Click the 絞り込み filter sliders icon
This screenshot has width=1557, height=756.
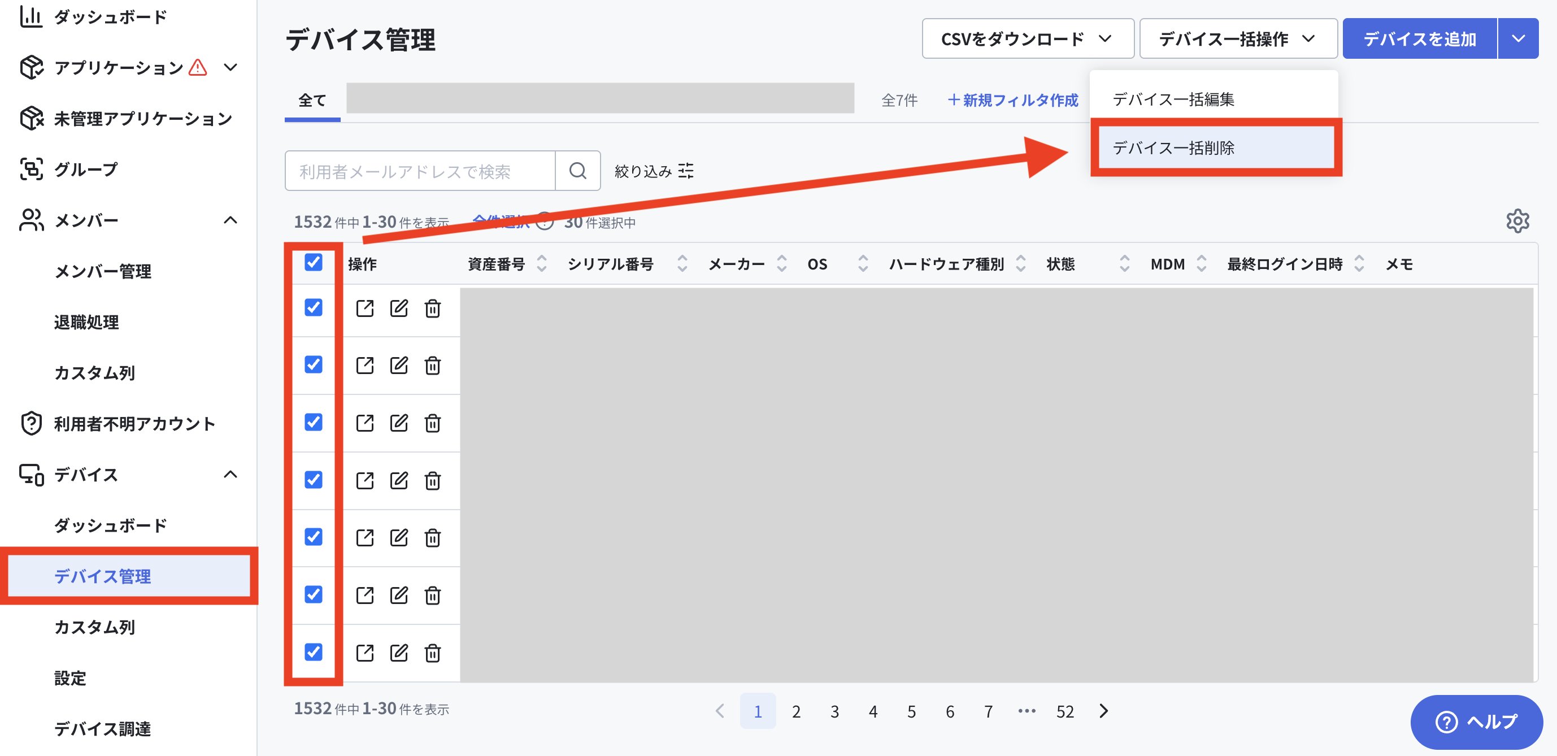coord(686,171)
